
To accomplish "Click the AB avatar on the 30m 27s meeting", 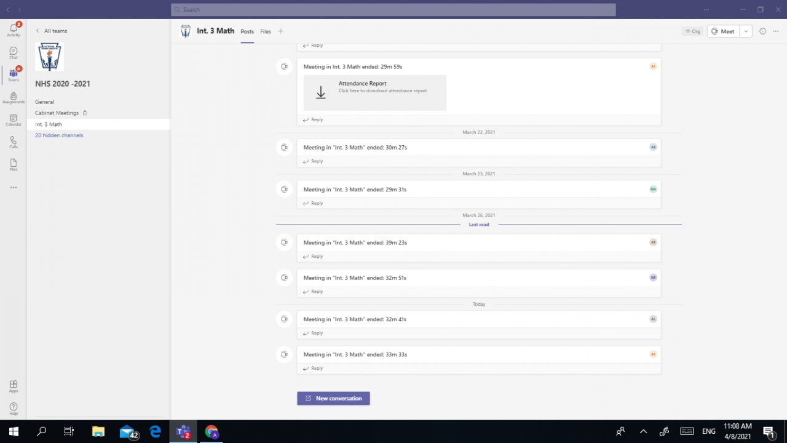I will 653,147.
